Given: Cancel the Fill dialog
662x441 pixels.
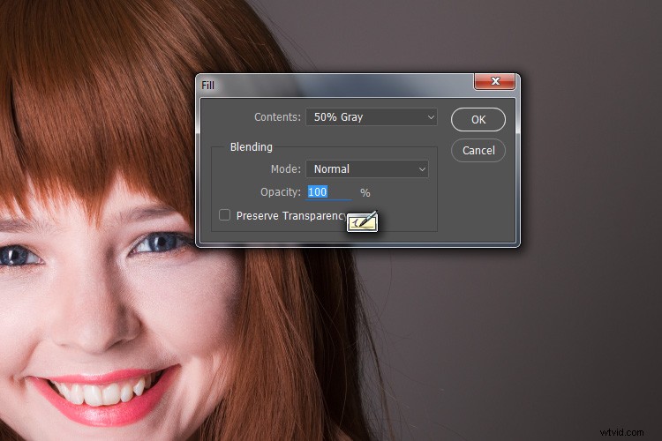Looking at the screenshot, I should tap(478, 150).
